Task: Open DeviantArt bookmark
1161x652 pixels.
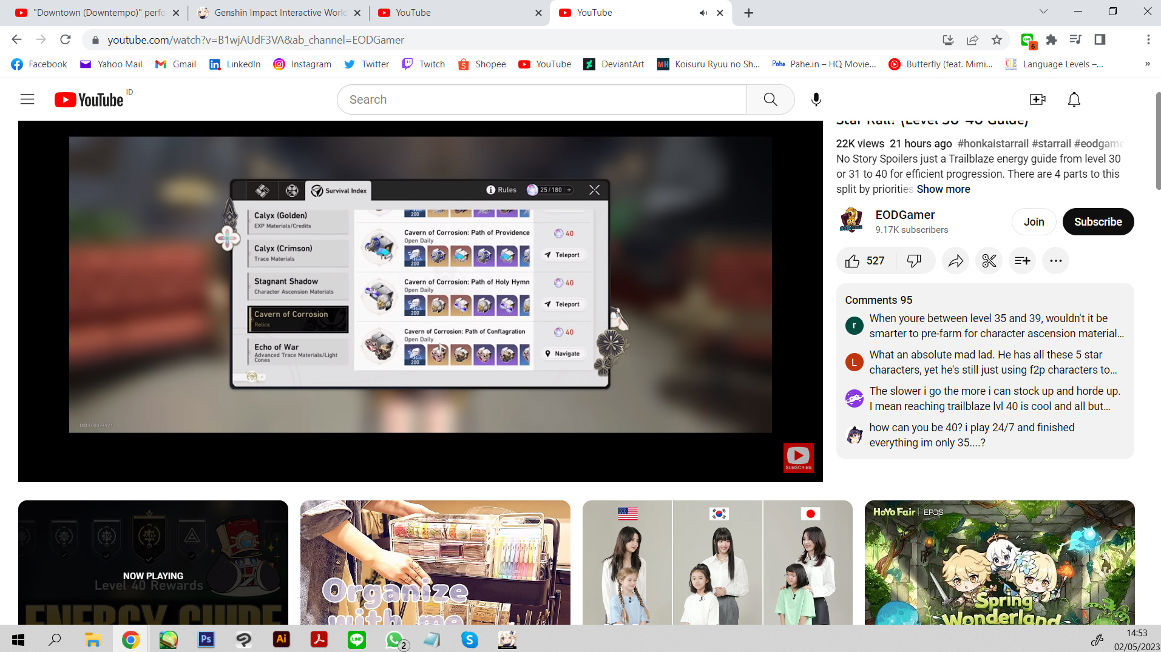Action: click(x=614, y=64)
